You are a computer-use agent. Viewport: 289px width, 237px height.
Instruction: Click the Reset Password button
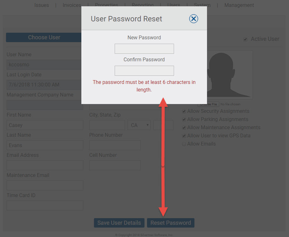click(x=171, y=223)
